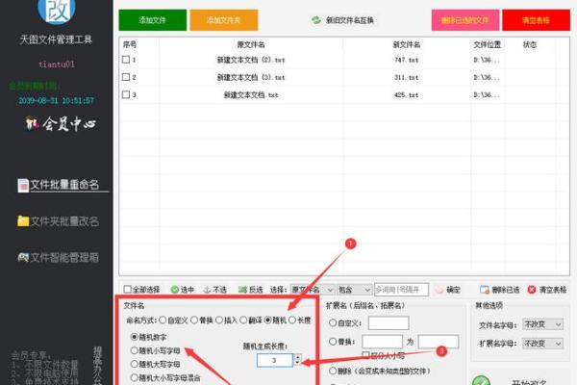
Task: Click the green check 选中 icon
Action: pos(175,290)
